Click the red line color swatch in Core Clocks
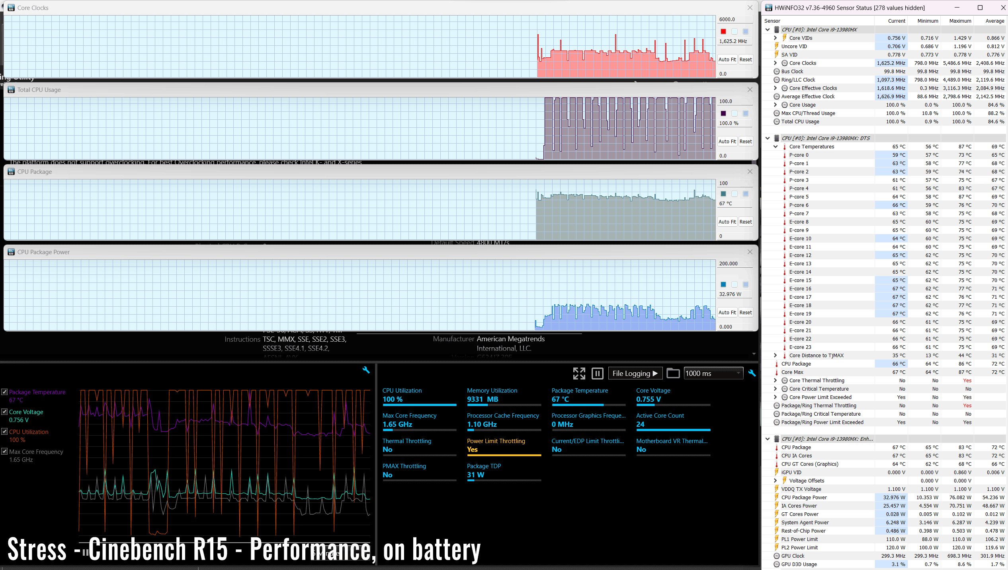This screenshot has height=570, width=1008. point(723,31)
